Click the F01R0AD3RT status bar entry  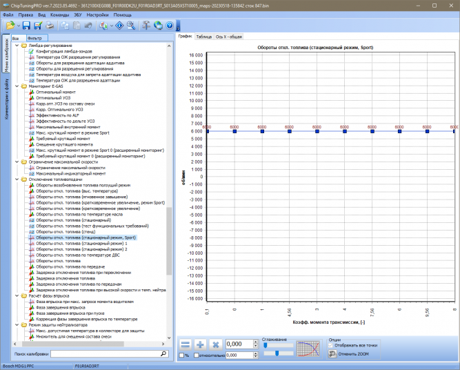87,366
